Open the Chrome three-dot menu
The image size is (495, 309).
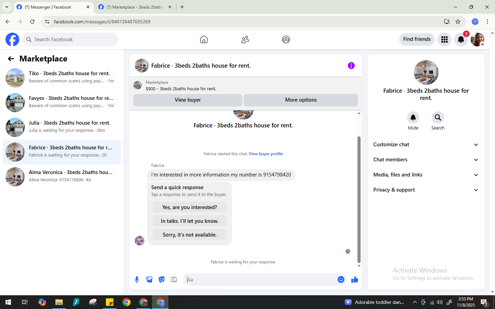coord(487,22)
